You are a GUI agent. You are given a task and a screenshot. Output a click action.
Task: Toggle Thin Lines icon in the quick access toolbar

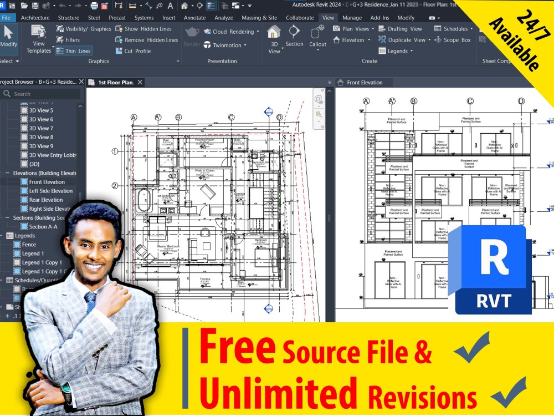click(211, 6)
